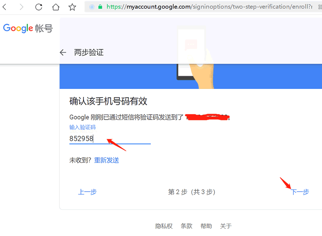Click the back arrow beside 两步验证
This screenshot has height=236, width=322.
click(63, 52)
